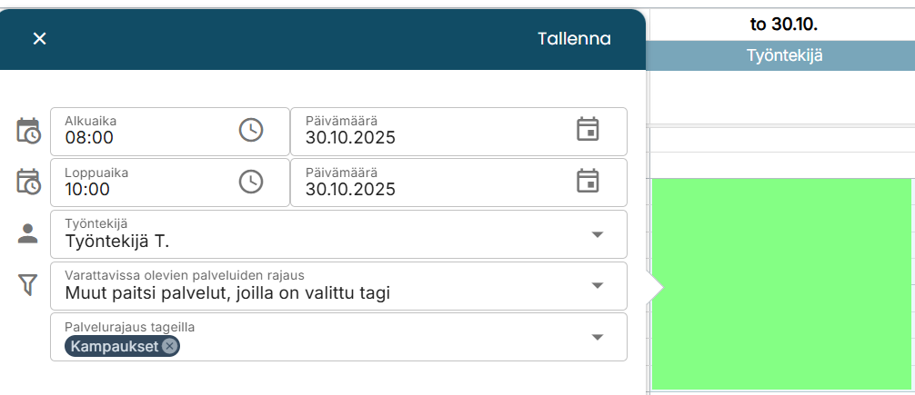Close the booking panel with X

pos(39,38)
